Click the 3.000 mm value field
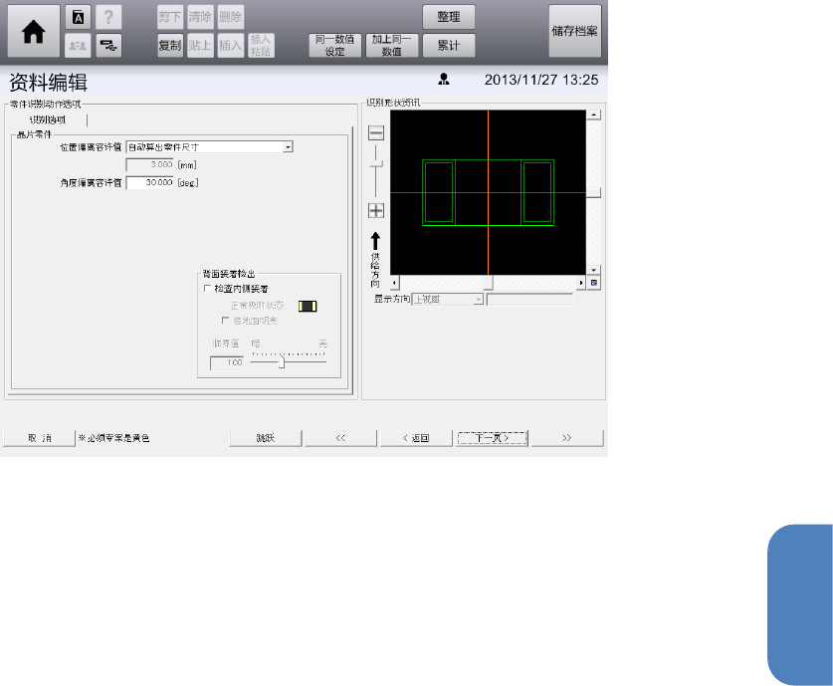 click(150, 164)
